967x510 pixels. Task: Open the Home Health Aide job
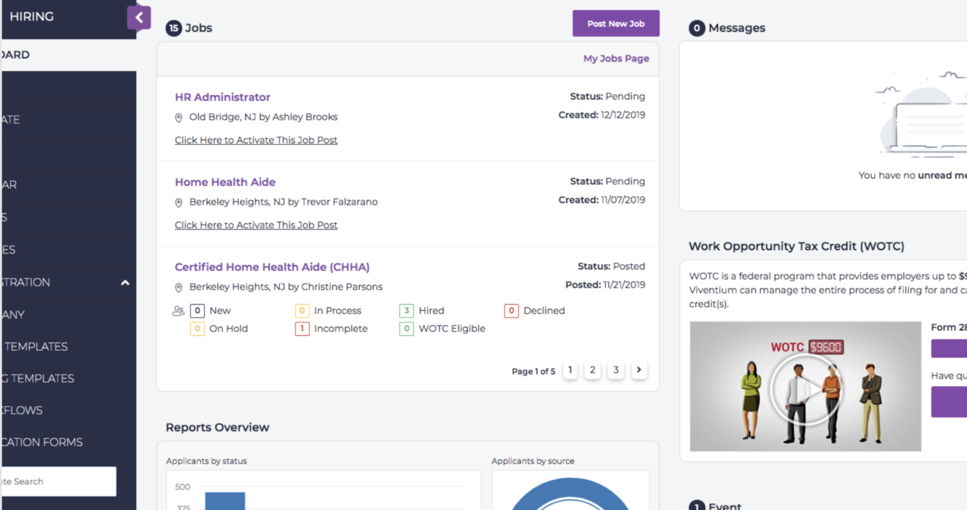pyautogui.click(x=225, y=182)
